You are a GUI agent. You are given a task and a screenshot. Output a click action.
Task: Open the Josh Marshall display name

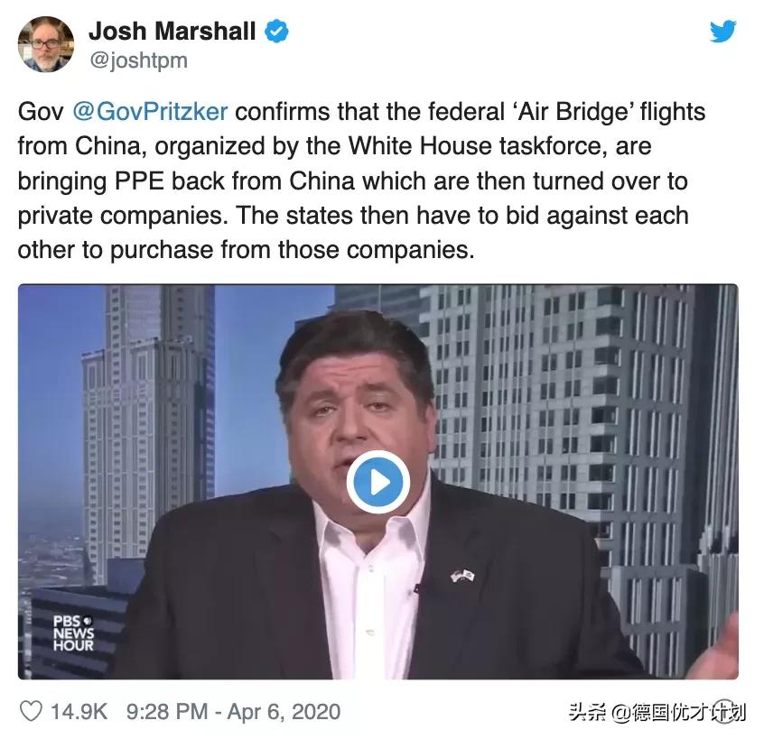tap(172, 32)
